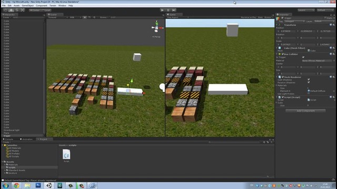Select Plane object in Hierarchy

coord(6,133)
